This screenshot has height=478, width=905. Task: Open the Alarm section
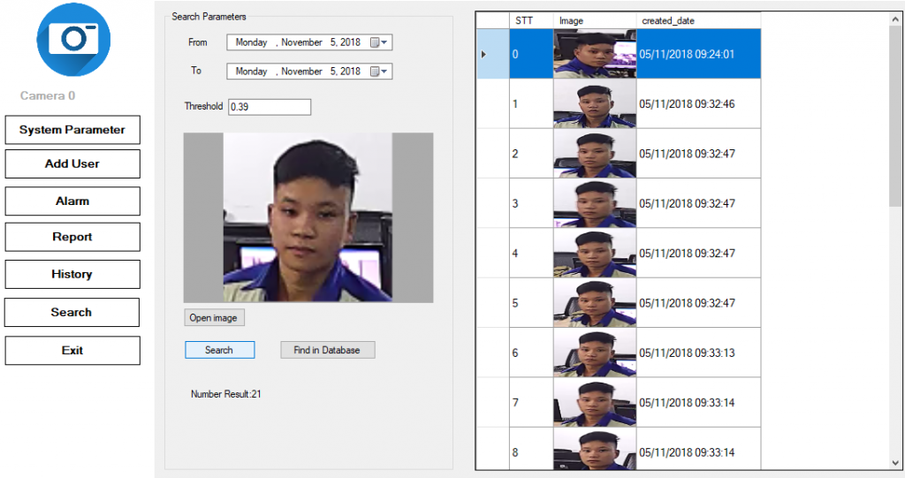pyautogui.click(x=72, y=201)
